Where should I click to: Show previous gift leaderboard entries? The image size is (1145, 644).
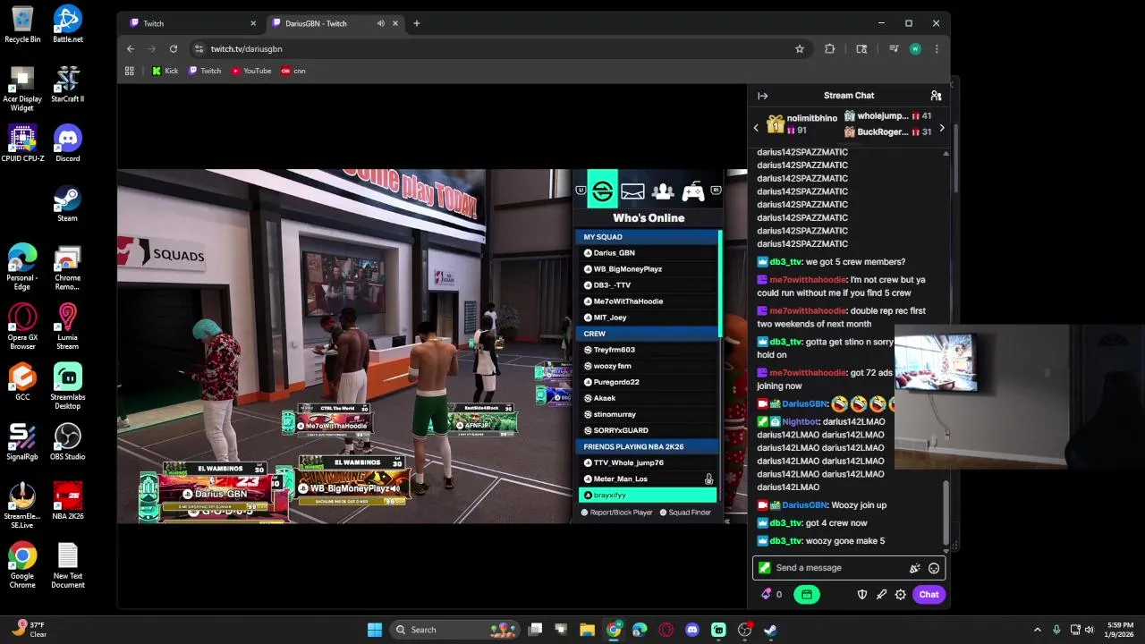point(756,128)
